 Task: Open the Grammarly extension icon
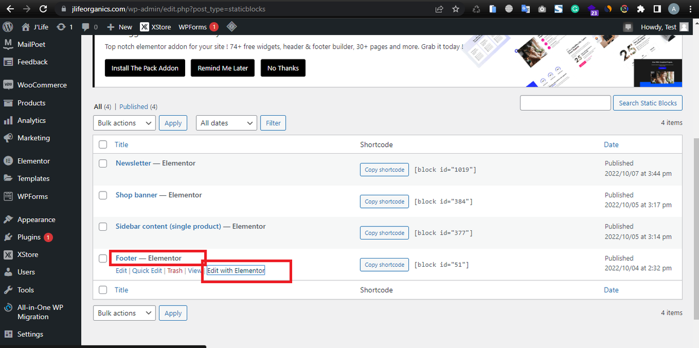(574, 9)
